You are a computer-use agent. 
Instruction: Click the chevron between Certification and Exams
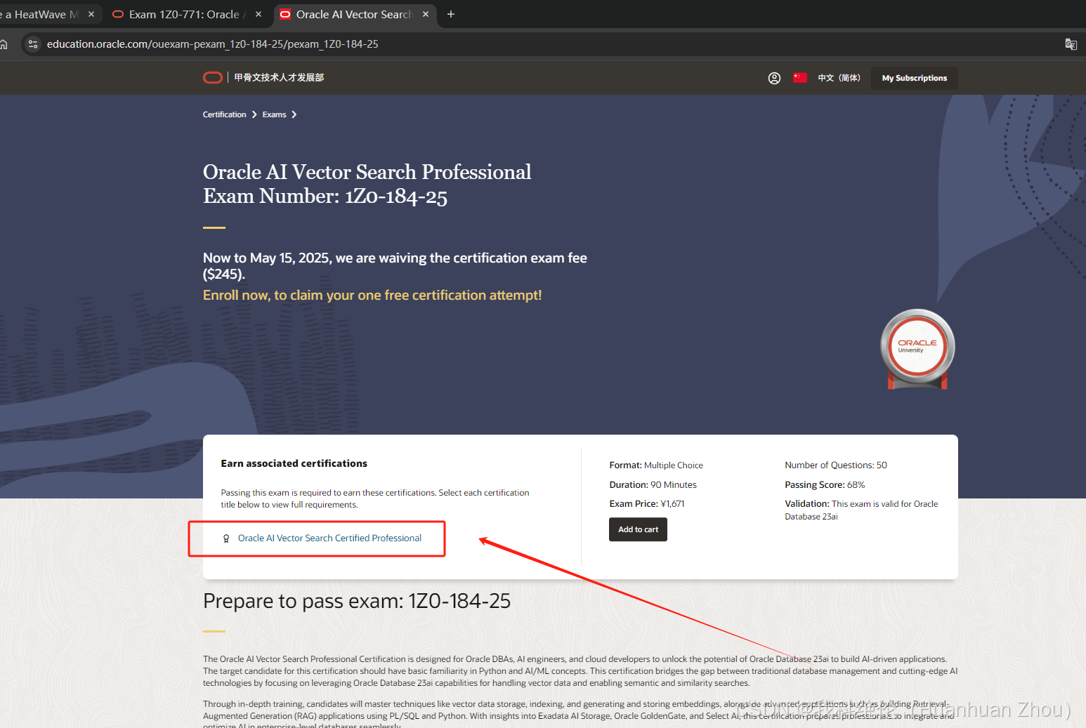tap(254, 114)
